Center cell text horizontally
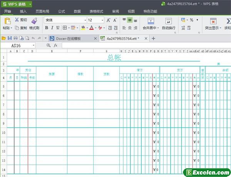 coord(130,28)
